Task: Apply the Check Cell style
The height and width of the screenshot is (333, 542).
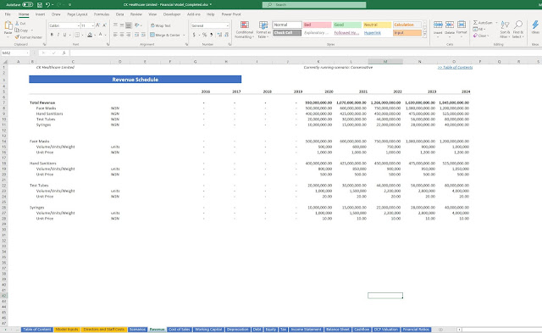Action: tap(287, 33)
